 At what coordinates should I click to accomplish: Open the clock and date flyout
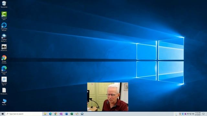point(198,114)
